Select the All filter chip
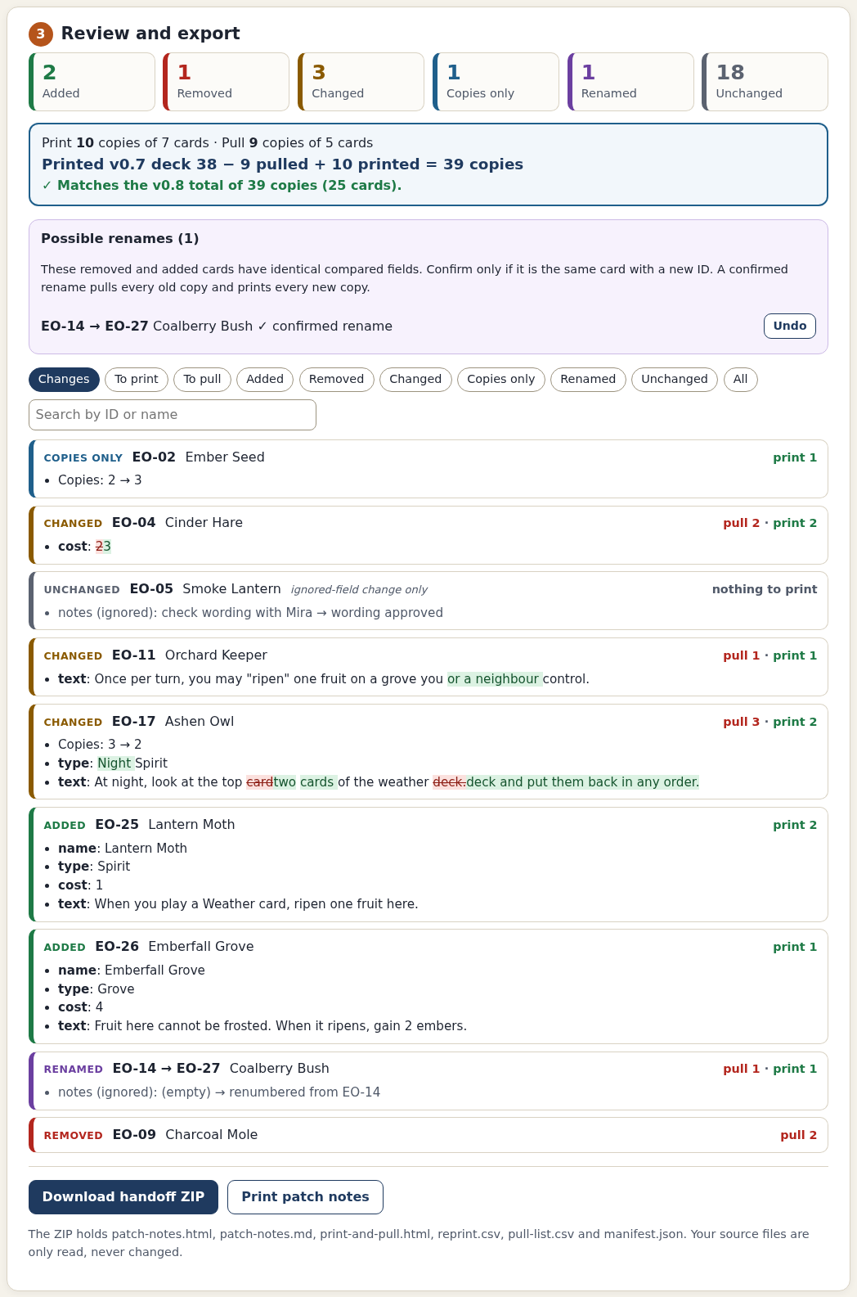 [x=741, y=380]
